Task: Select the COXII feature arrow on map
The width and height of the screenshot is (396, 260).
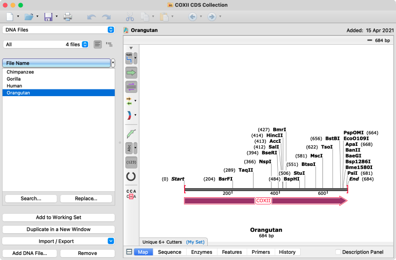Action: [266, 201]
